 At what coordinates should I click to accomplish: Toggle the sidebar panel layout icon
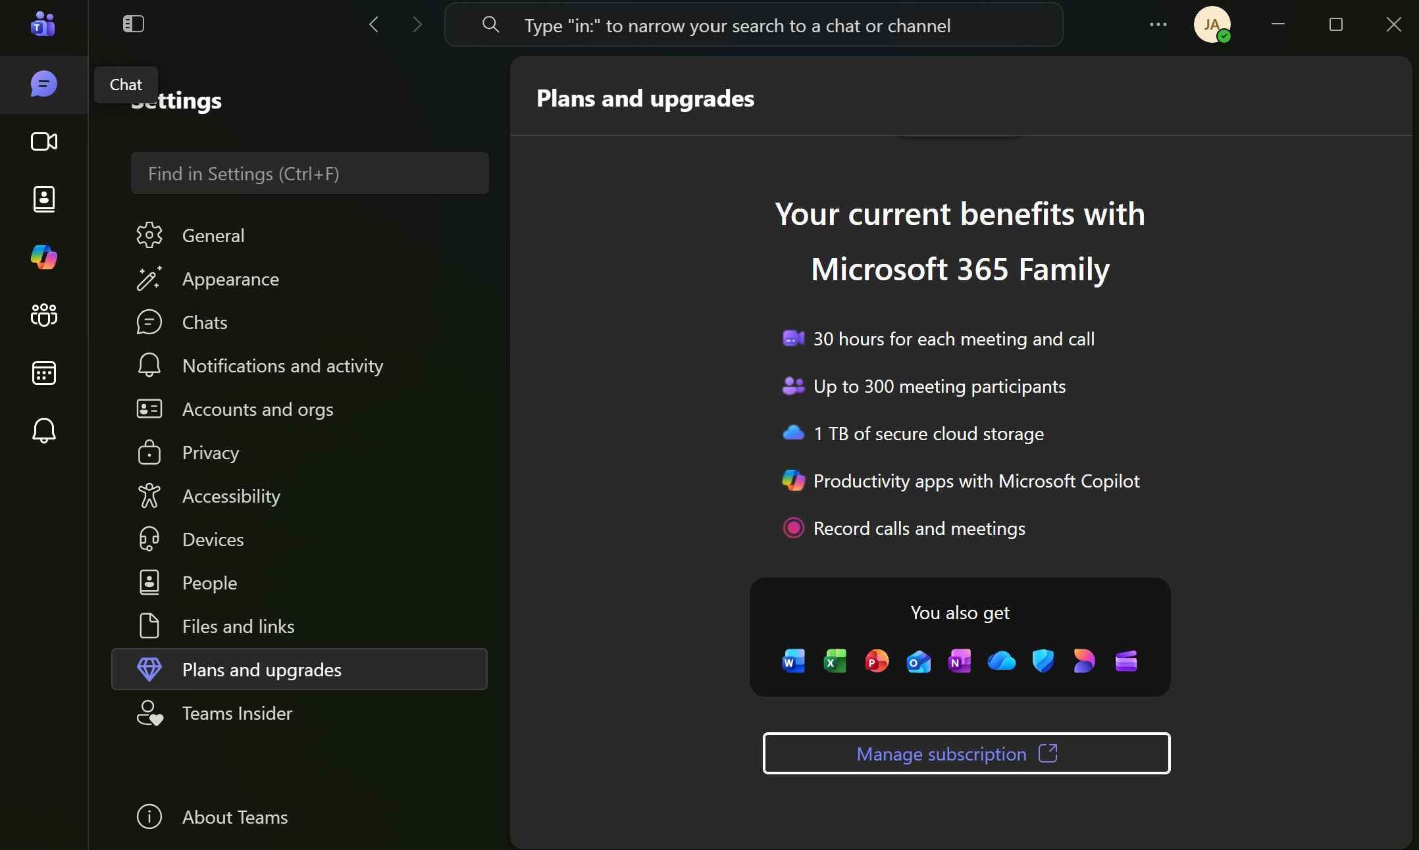(134, 24)
